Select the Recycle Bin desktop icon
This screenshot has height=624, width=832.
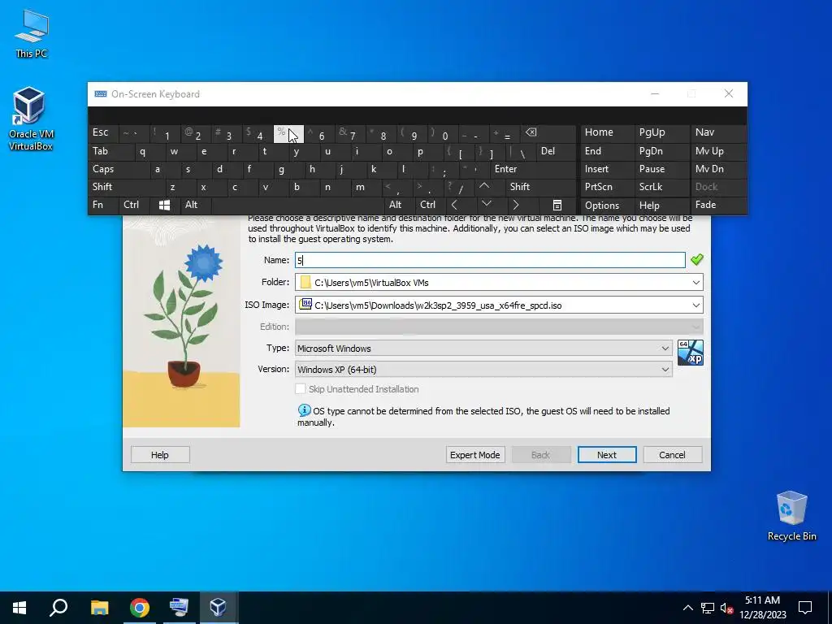coord(791,516)
